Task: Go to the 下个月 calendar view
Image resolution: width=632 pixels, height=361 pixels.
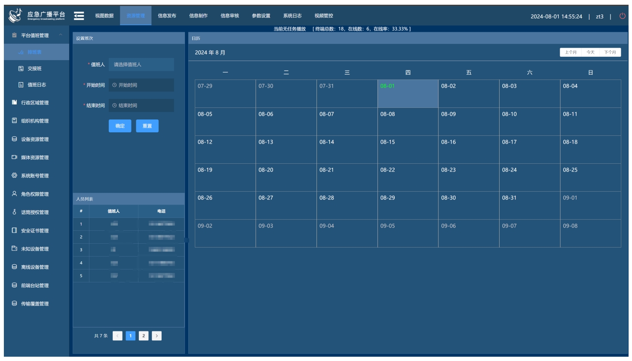Action: [x=610, y=52]
